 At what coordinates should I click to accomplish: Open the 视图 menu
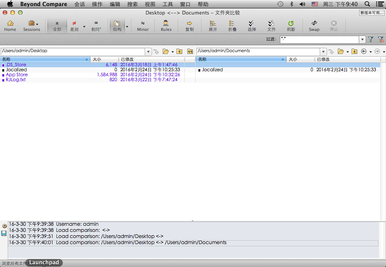click(150, 4)
